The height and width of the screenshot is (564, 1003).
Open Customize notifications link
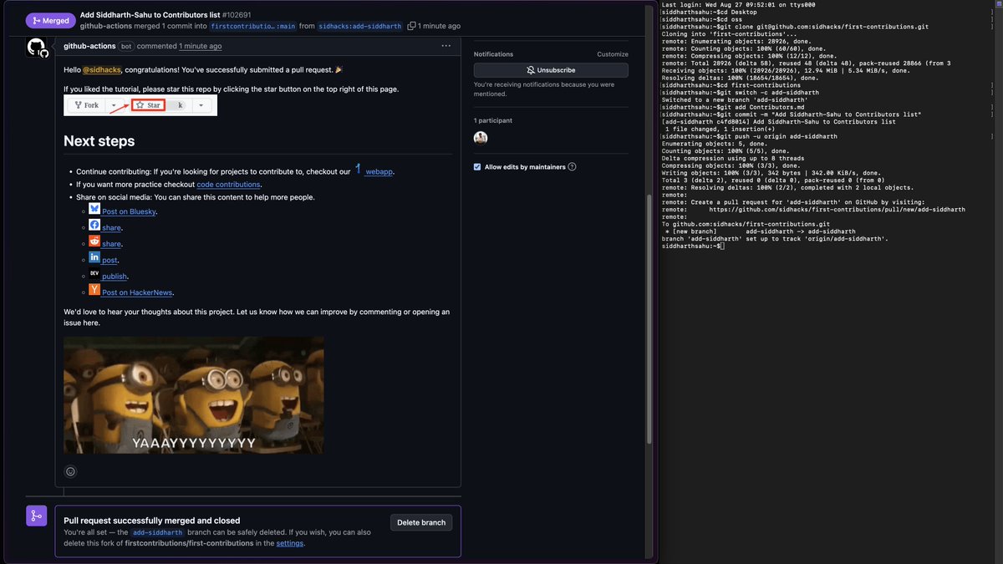612,54
